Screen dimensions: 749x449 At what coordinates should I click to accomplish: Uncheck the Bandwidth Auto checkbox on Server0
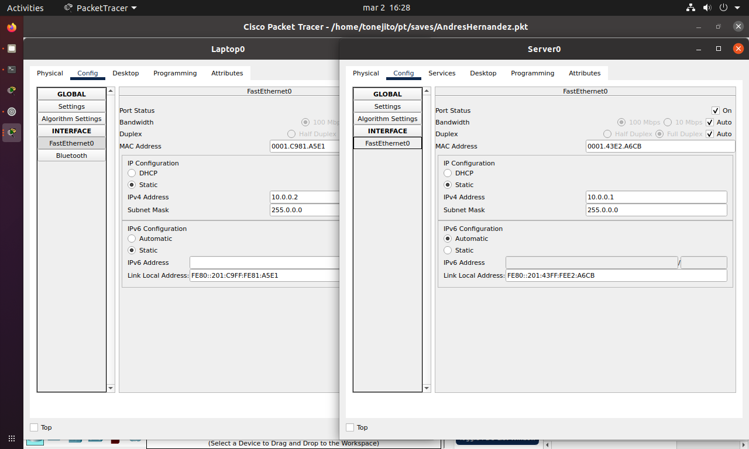coord(710,122)
